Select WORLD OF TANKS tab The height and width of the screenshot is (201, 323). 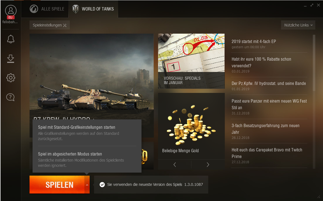[x=93, y=9]
